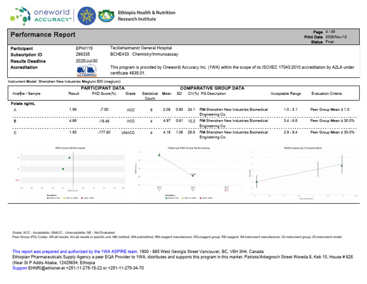367x284 pixels.
Task: Click the blue star Ethiopian emblem
Action: point(86,16)
